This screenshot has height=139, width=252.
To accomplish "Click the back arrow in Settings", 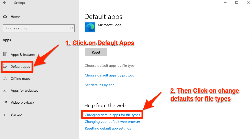I will (x=5, y=3).
